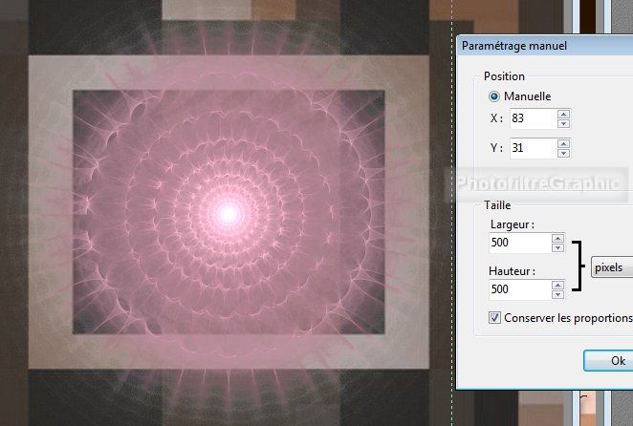Increase Hauteur value with up arrow
This screenshot has height=426, width=633.
pyautogui.click(x=557, y=284)
